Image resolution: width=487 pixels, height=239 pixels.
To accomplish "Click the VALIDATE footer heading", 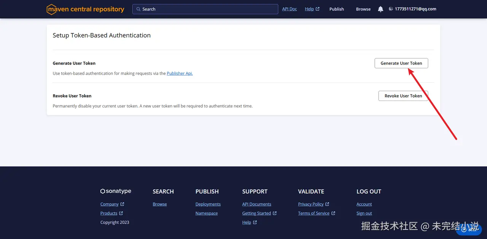I will click(311, 192).
